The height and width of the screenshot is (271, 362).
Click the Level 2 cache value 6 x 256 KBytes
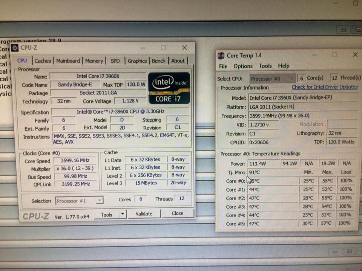pyautogui.click(x=146, y=175)
